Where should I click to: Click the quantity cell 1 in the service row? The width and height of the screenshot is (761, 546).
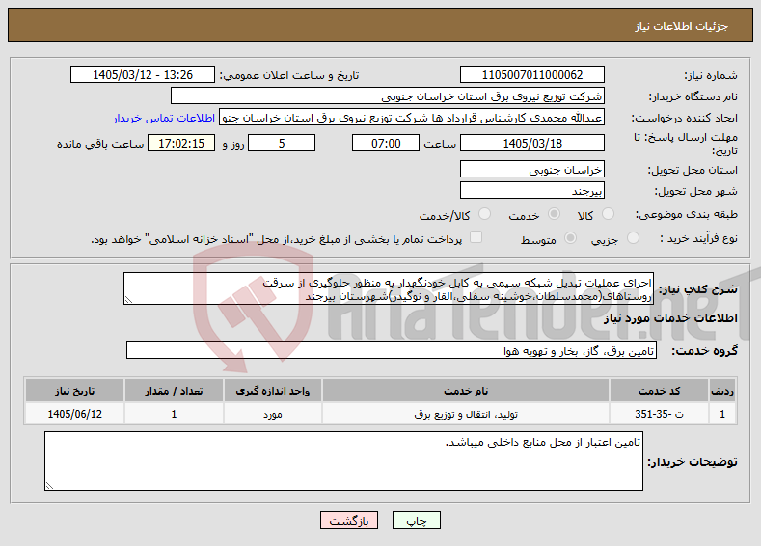pos(174,414)
